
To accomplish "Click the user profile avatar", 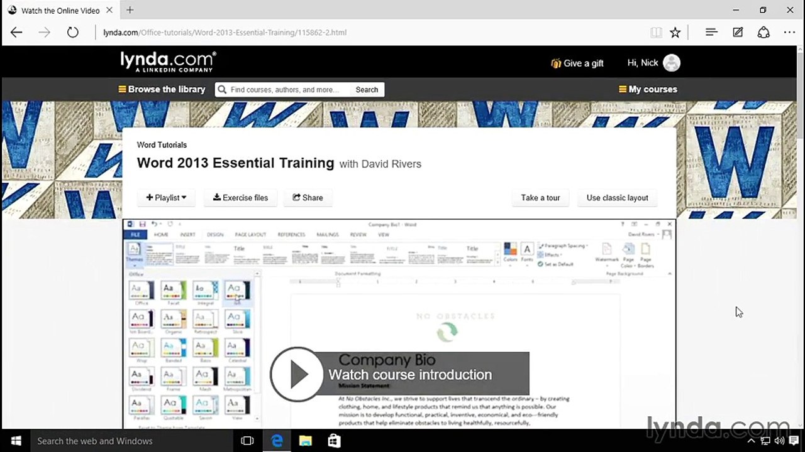I will [672, 63].
